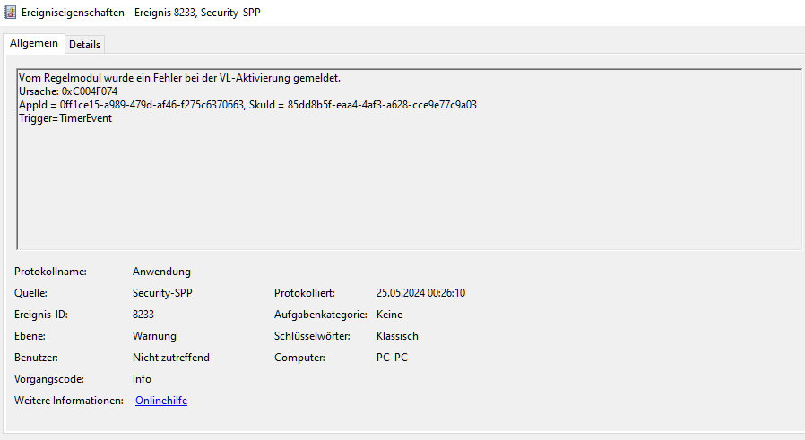The width and height of the screenshot is (805, 440).
Task: Click the Trigger=TimerEvent line
Action: click(x=65, y=118)
